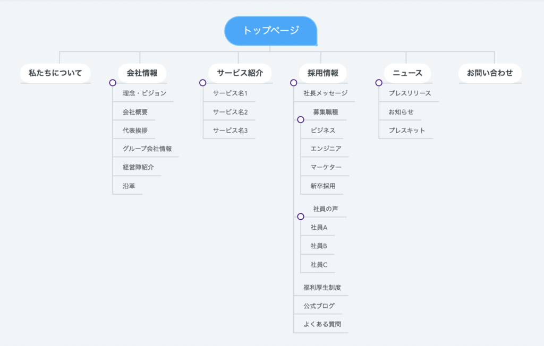Collapse the ニュース branch circle
Screen dimensions: 544x346
tap(379, 83)
